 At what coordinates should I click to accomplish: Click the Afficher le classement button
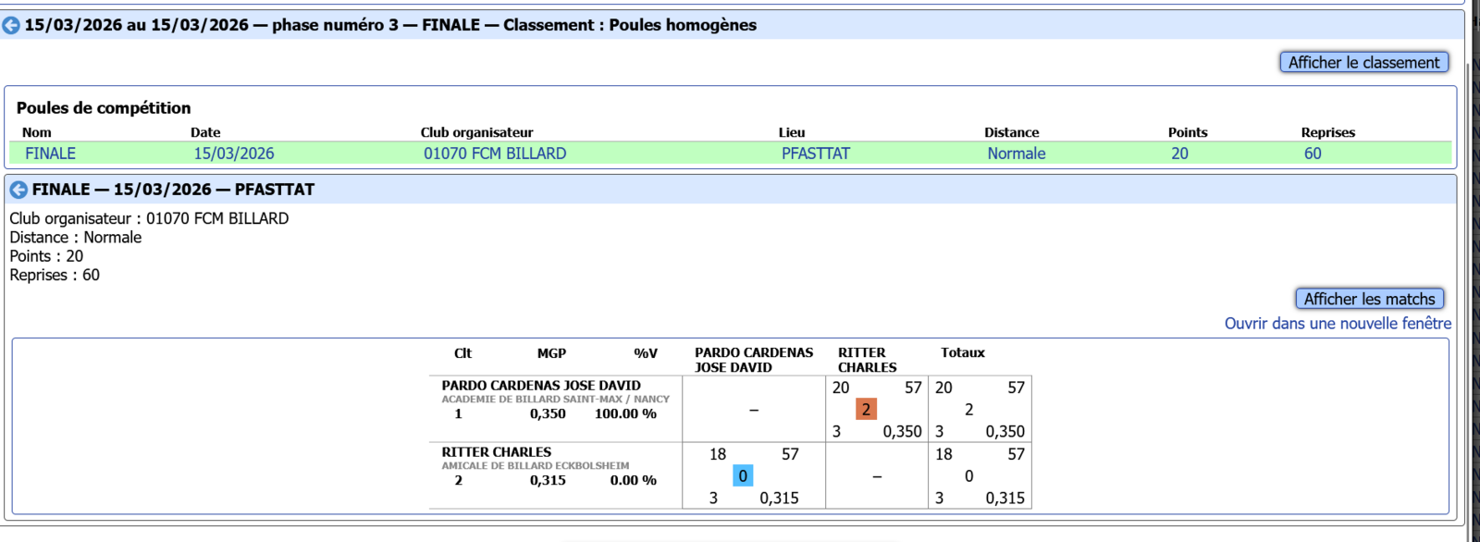click(1363, 62)
